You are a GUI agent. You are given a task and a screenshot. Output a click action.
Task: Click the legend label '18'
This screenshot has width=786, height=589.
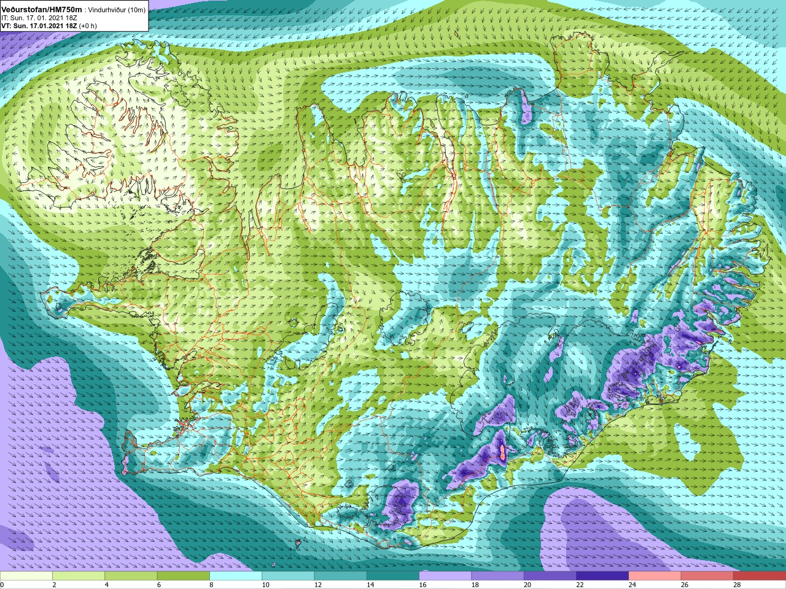click(x=475, y=585)
